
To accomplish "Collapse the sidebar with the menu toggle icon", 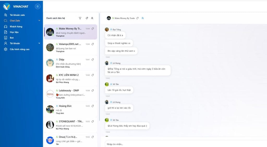I will [x=38, y=6].
